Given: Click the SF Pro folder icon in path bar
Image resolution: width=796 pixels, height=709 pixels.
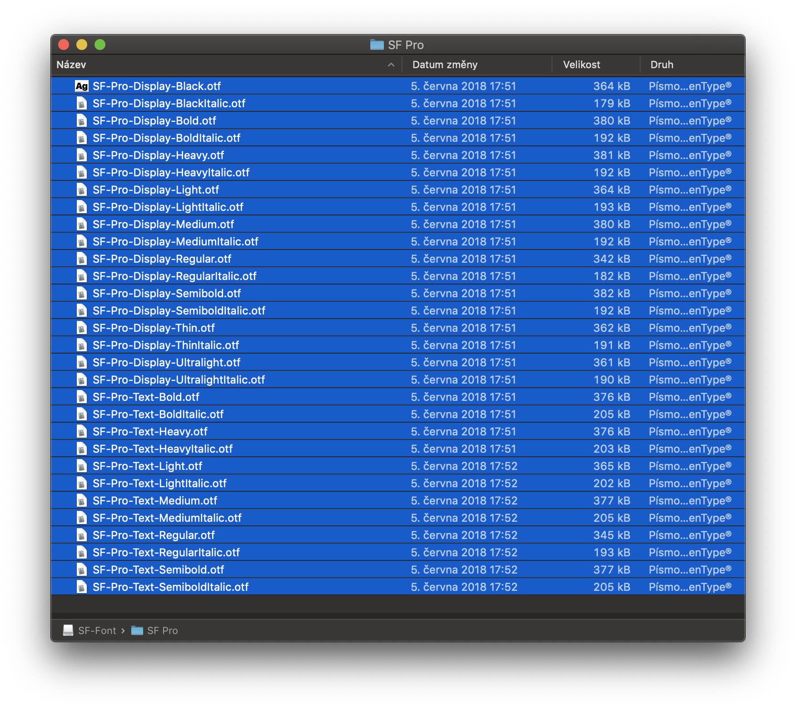Looking at the screenshot, I should pyautogui.click(x=137, y=630).
